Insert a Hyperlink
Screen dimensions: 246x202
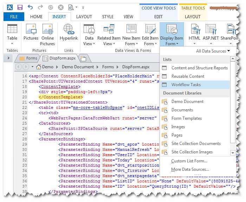(69, 32)
